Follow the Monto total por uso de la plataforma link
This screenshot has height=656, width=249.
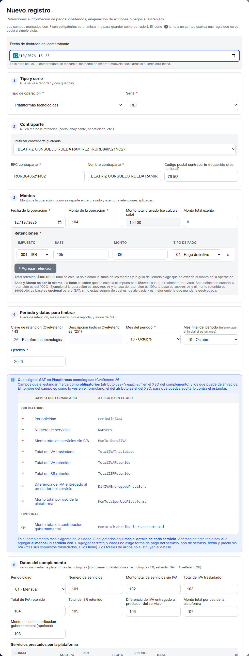click(x=56, y=502)
